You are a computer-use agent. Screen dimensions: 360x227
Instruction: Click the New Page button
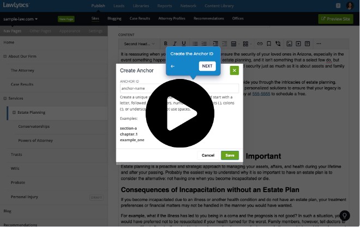66,19
